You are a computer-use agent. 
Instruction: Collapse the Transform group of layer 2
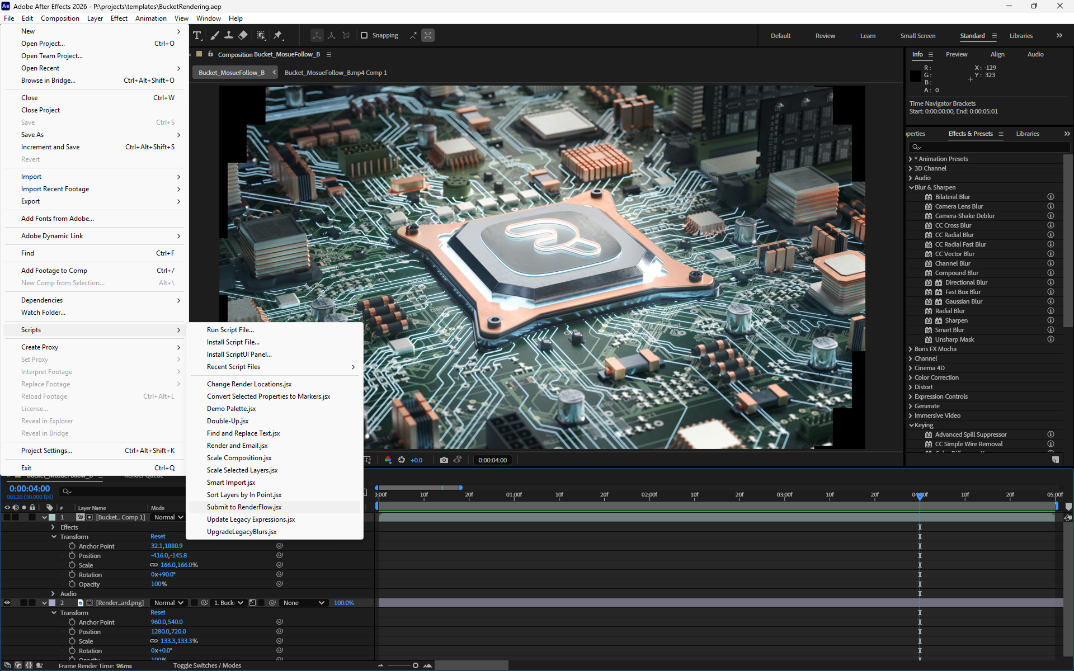(54, 612)
